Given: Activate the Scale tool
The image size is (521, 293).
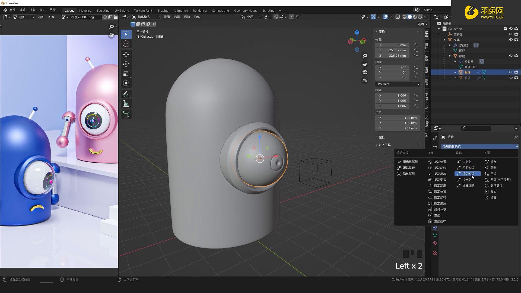Looking at the screenshot, I should click(x=126, y=73).
